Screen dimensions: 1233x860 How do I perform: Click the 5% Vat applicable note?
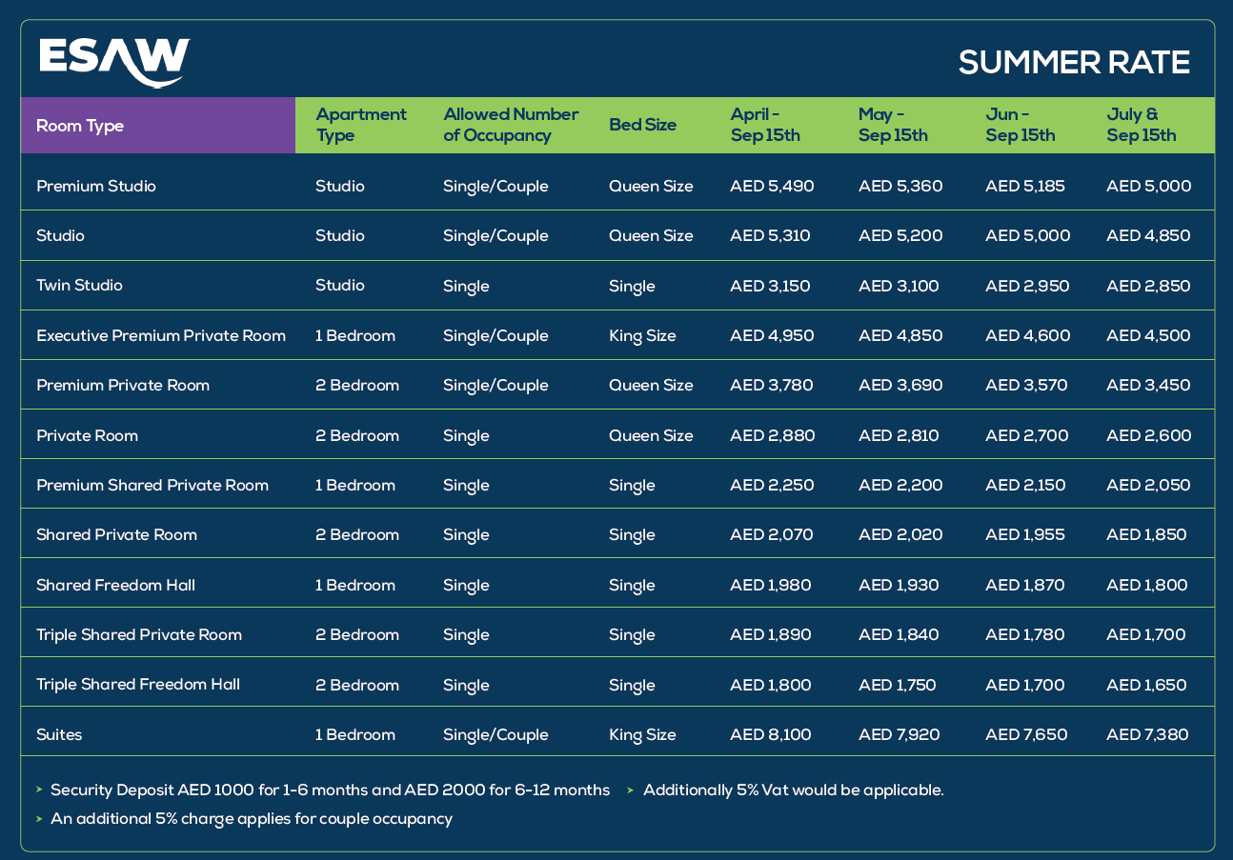(794, 790)
